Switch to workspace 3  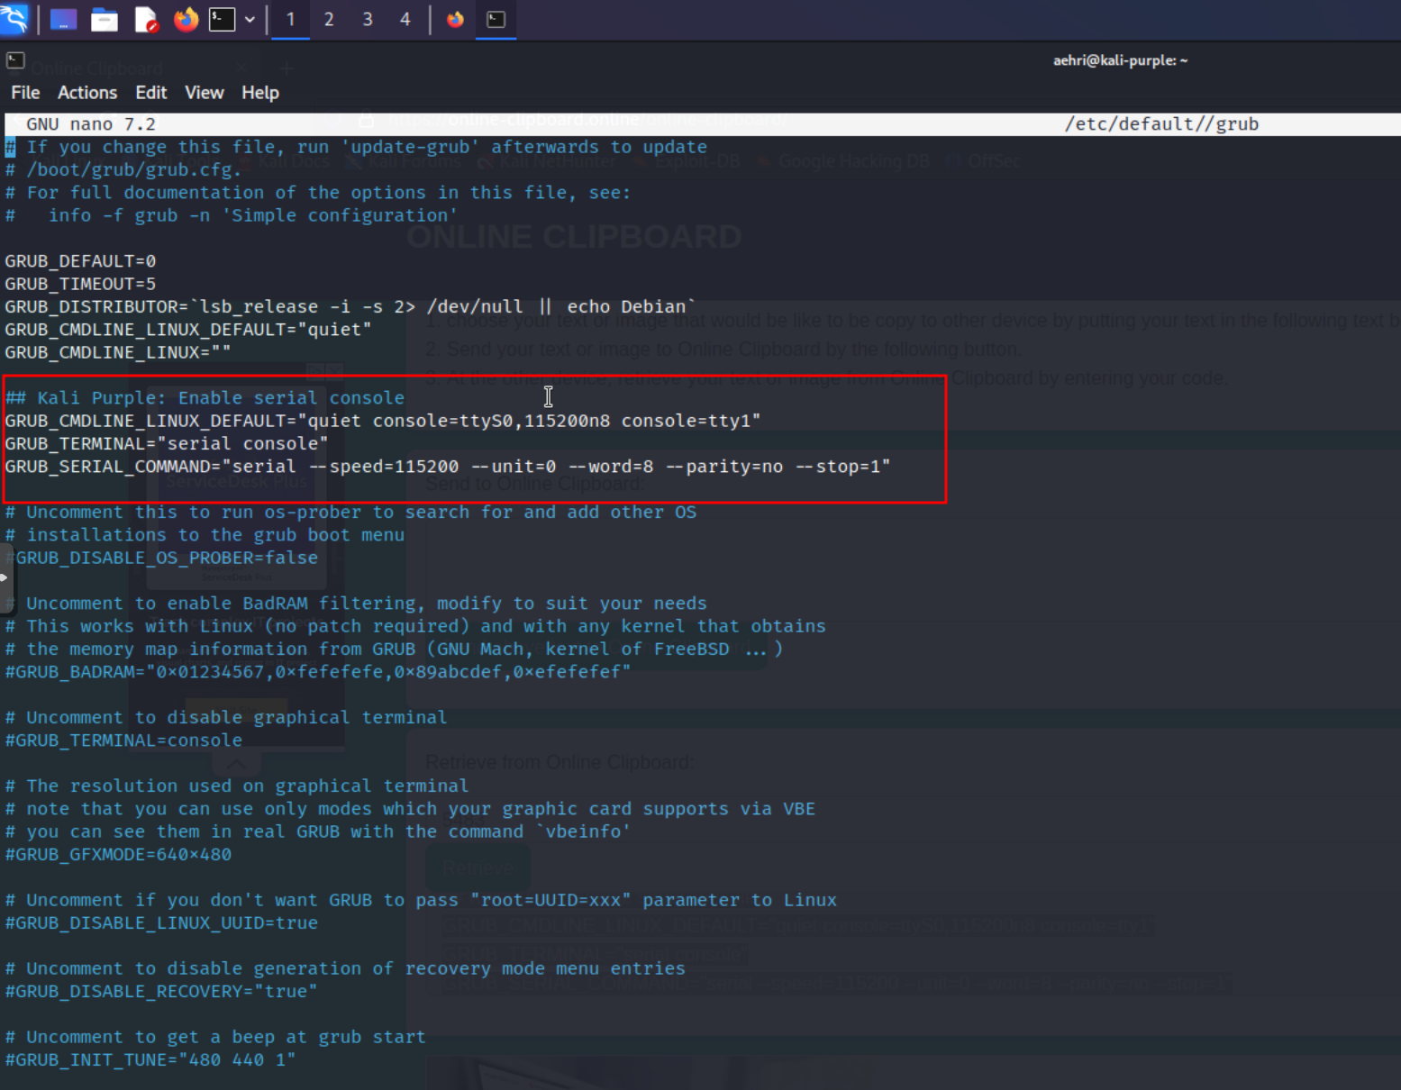click(368, 19)
